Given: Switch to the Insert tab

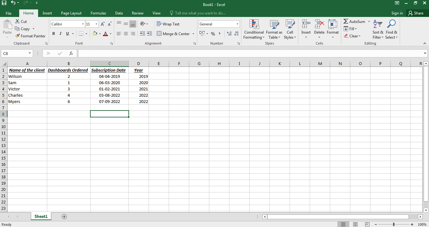Looking at the screenshot, I should 47,13.
